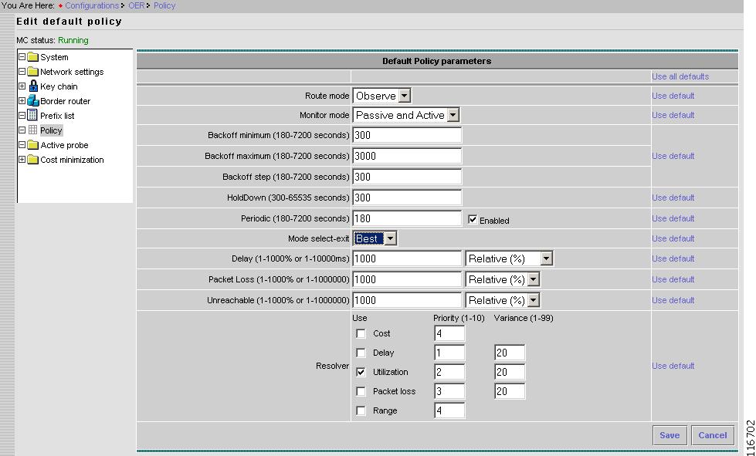Click Use default for Periodic
Image resolution: width=756 pixels, height=456 pixels.
[x=673, y=218]
